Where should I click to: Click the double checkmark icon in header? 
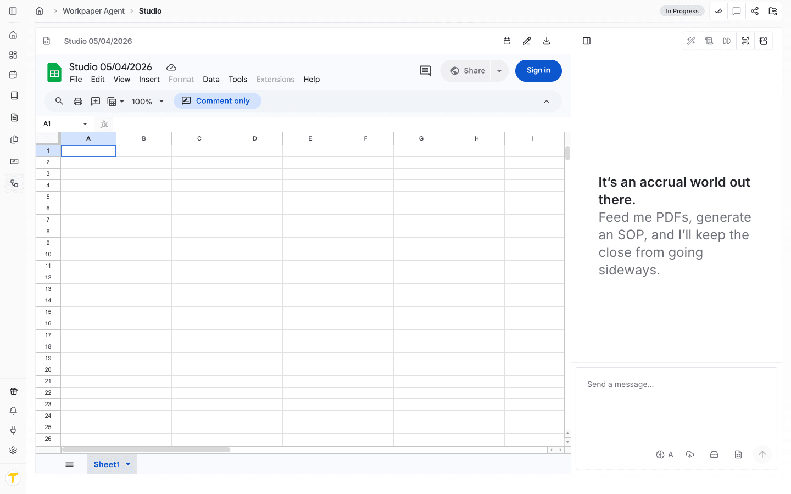tap(718, 11)
